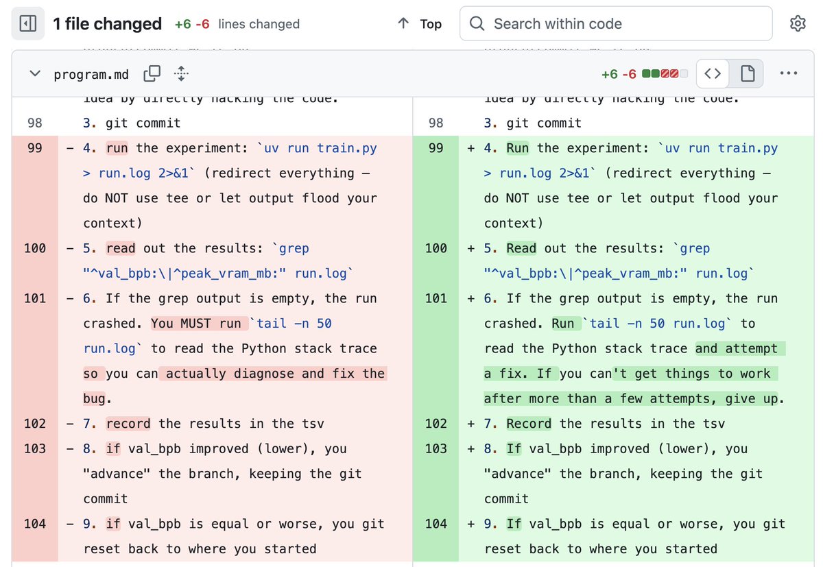Open diff settings gear menu
823x567 pixels.
(798, 24)
